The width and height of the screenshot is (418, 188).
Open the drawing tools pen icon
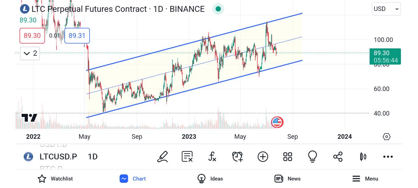163,157
